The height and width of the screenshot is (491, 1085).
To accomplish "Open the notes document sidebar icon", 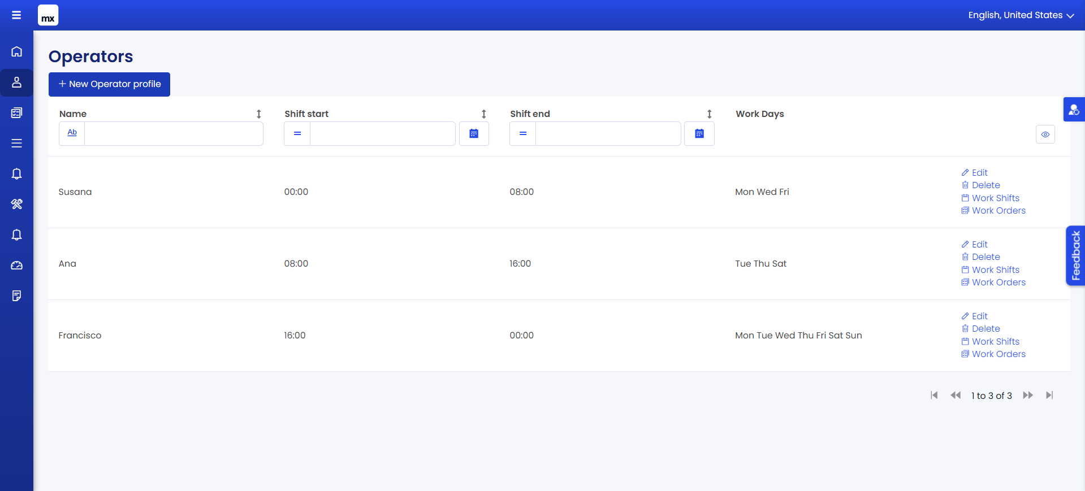I will (x=16, y=296).
